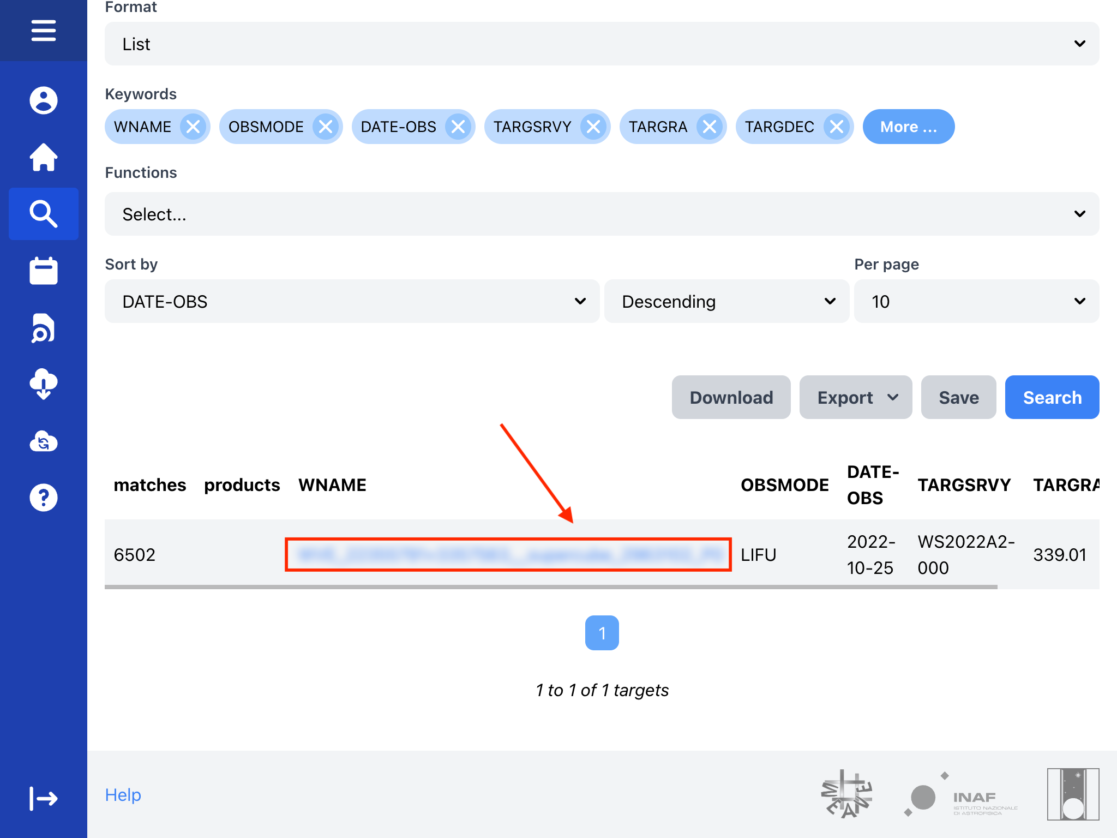Image resolution: width=1117 pixels, height=838 pixels.
Task: Open the cloud sync sidebar icon
Action: (x=44, y=441)
